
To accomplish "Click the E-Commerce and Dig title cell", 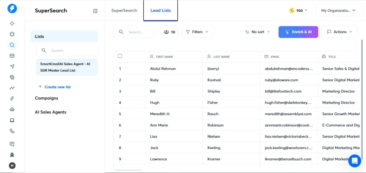I will tap(338, 125).
